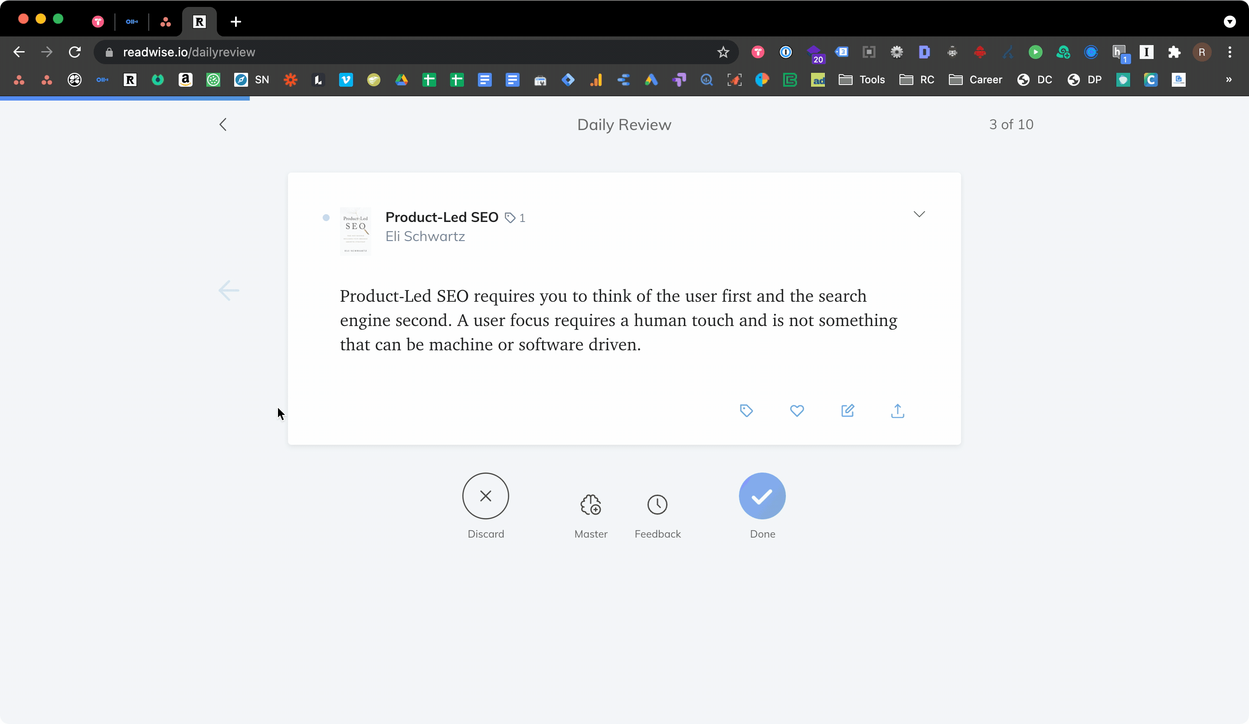Viewport: 1249px width, 724px height.
Task: Click the Feedback icon on review card
Action: [657, 504]
